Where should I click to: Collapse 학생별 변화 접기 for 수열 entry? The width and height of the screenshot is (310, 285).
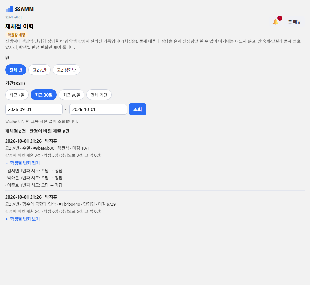(x=23, y=163)
